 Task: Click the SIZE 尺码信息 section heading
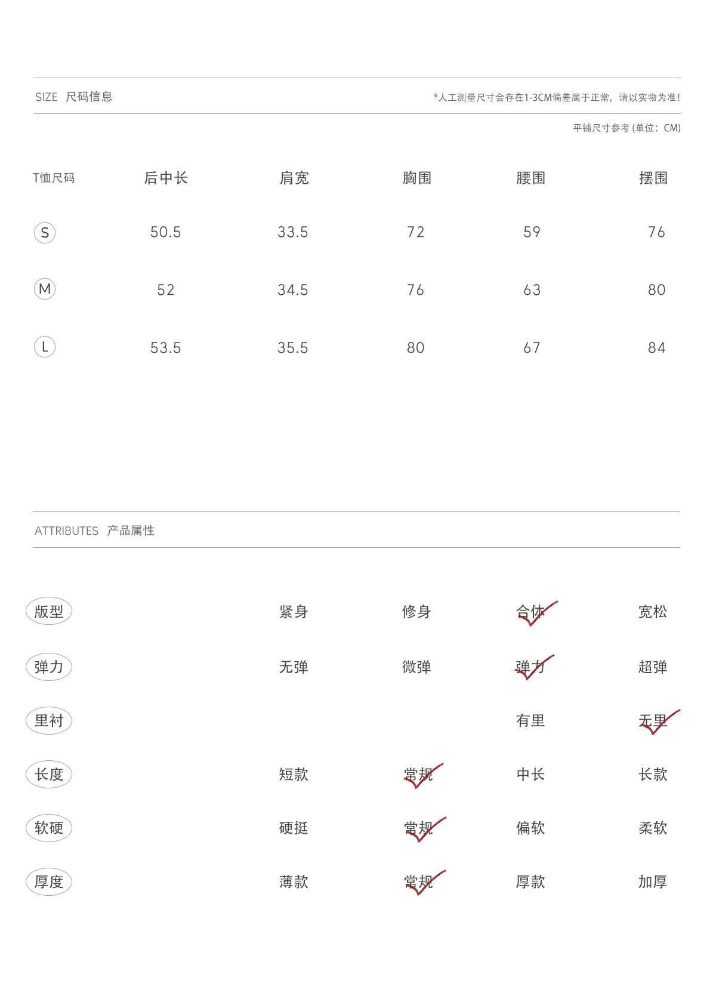74,97
